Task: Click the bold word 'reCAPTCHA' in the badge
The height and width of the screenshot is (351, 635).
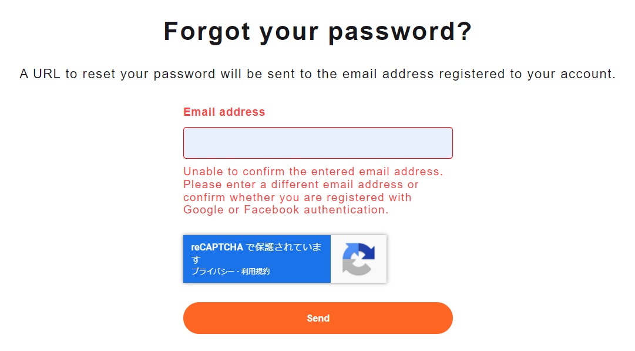Action: coord(217,248)
